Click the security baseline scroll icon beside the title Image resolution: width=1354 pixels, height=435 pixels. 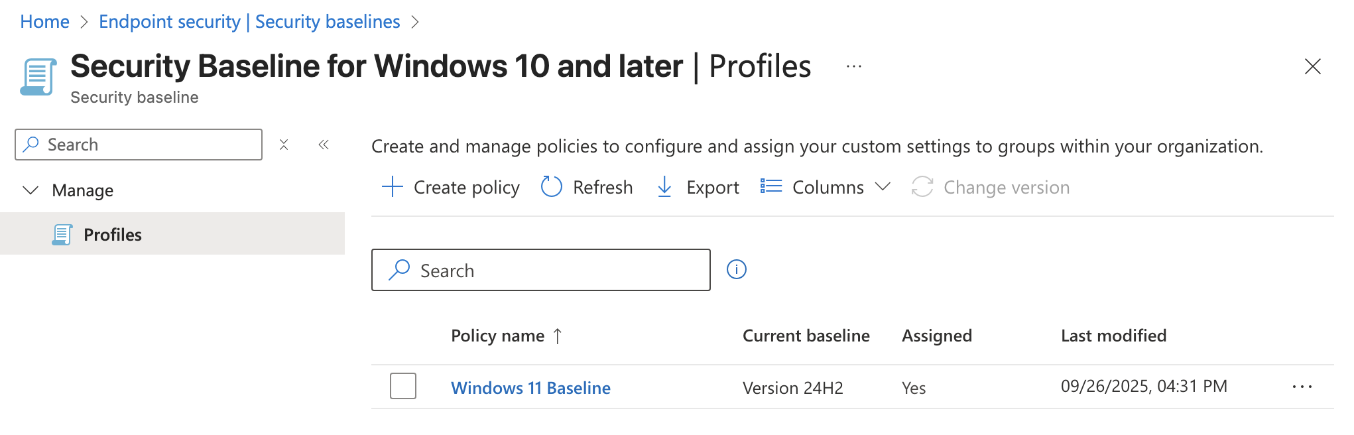click(38, 77)
